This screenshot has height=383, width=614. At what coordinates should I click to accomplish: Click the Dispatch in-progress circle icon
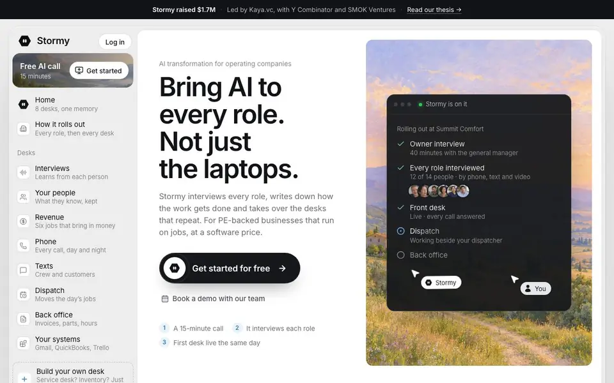(400, 231)
